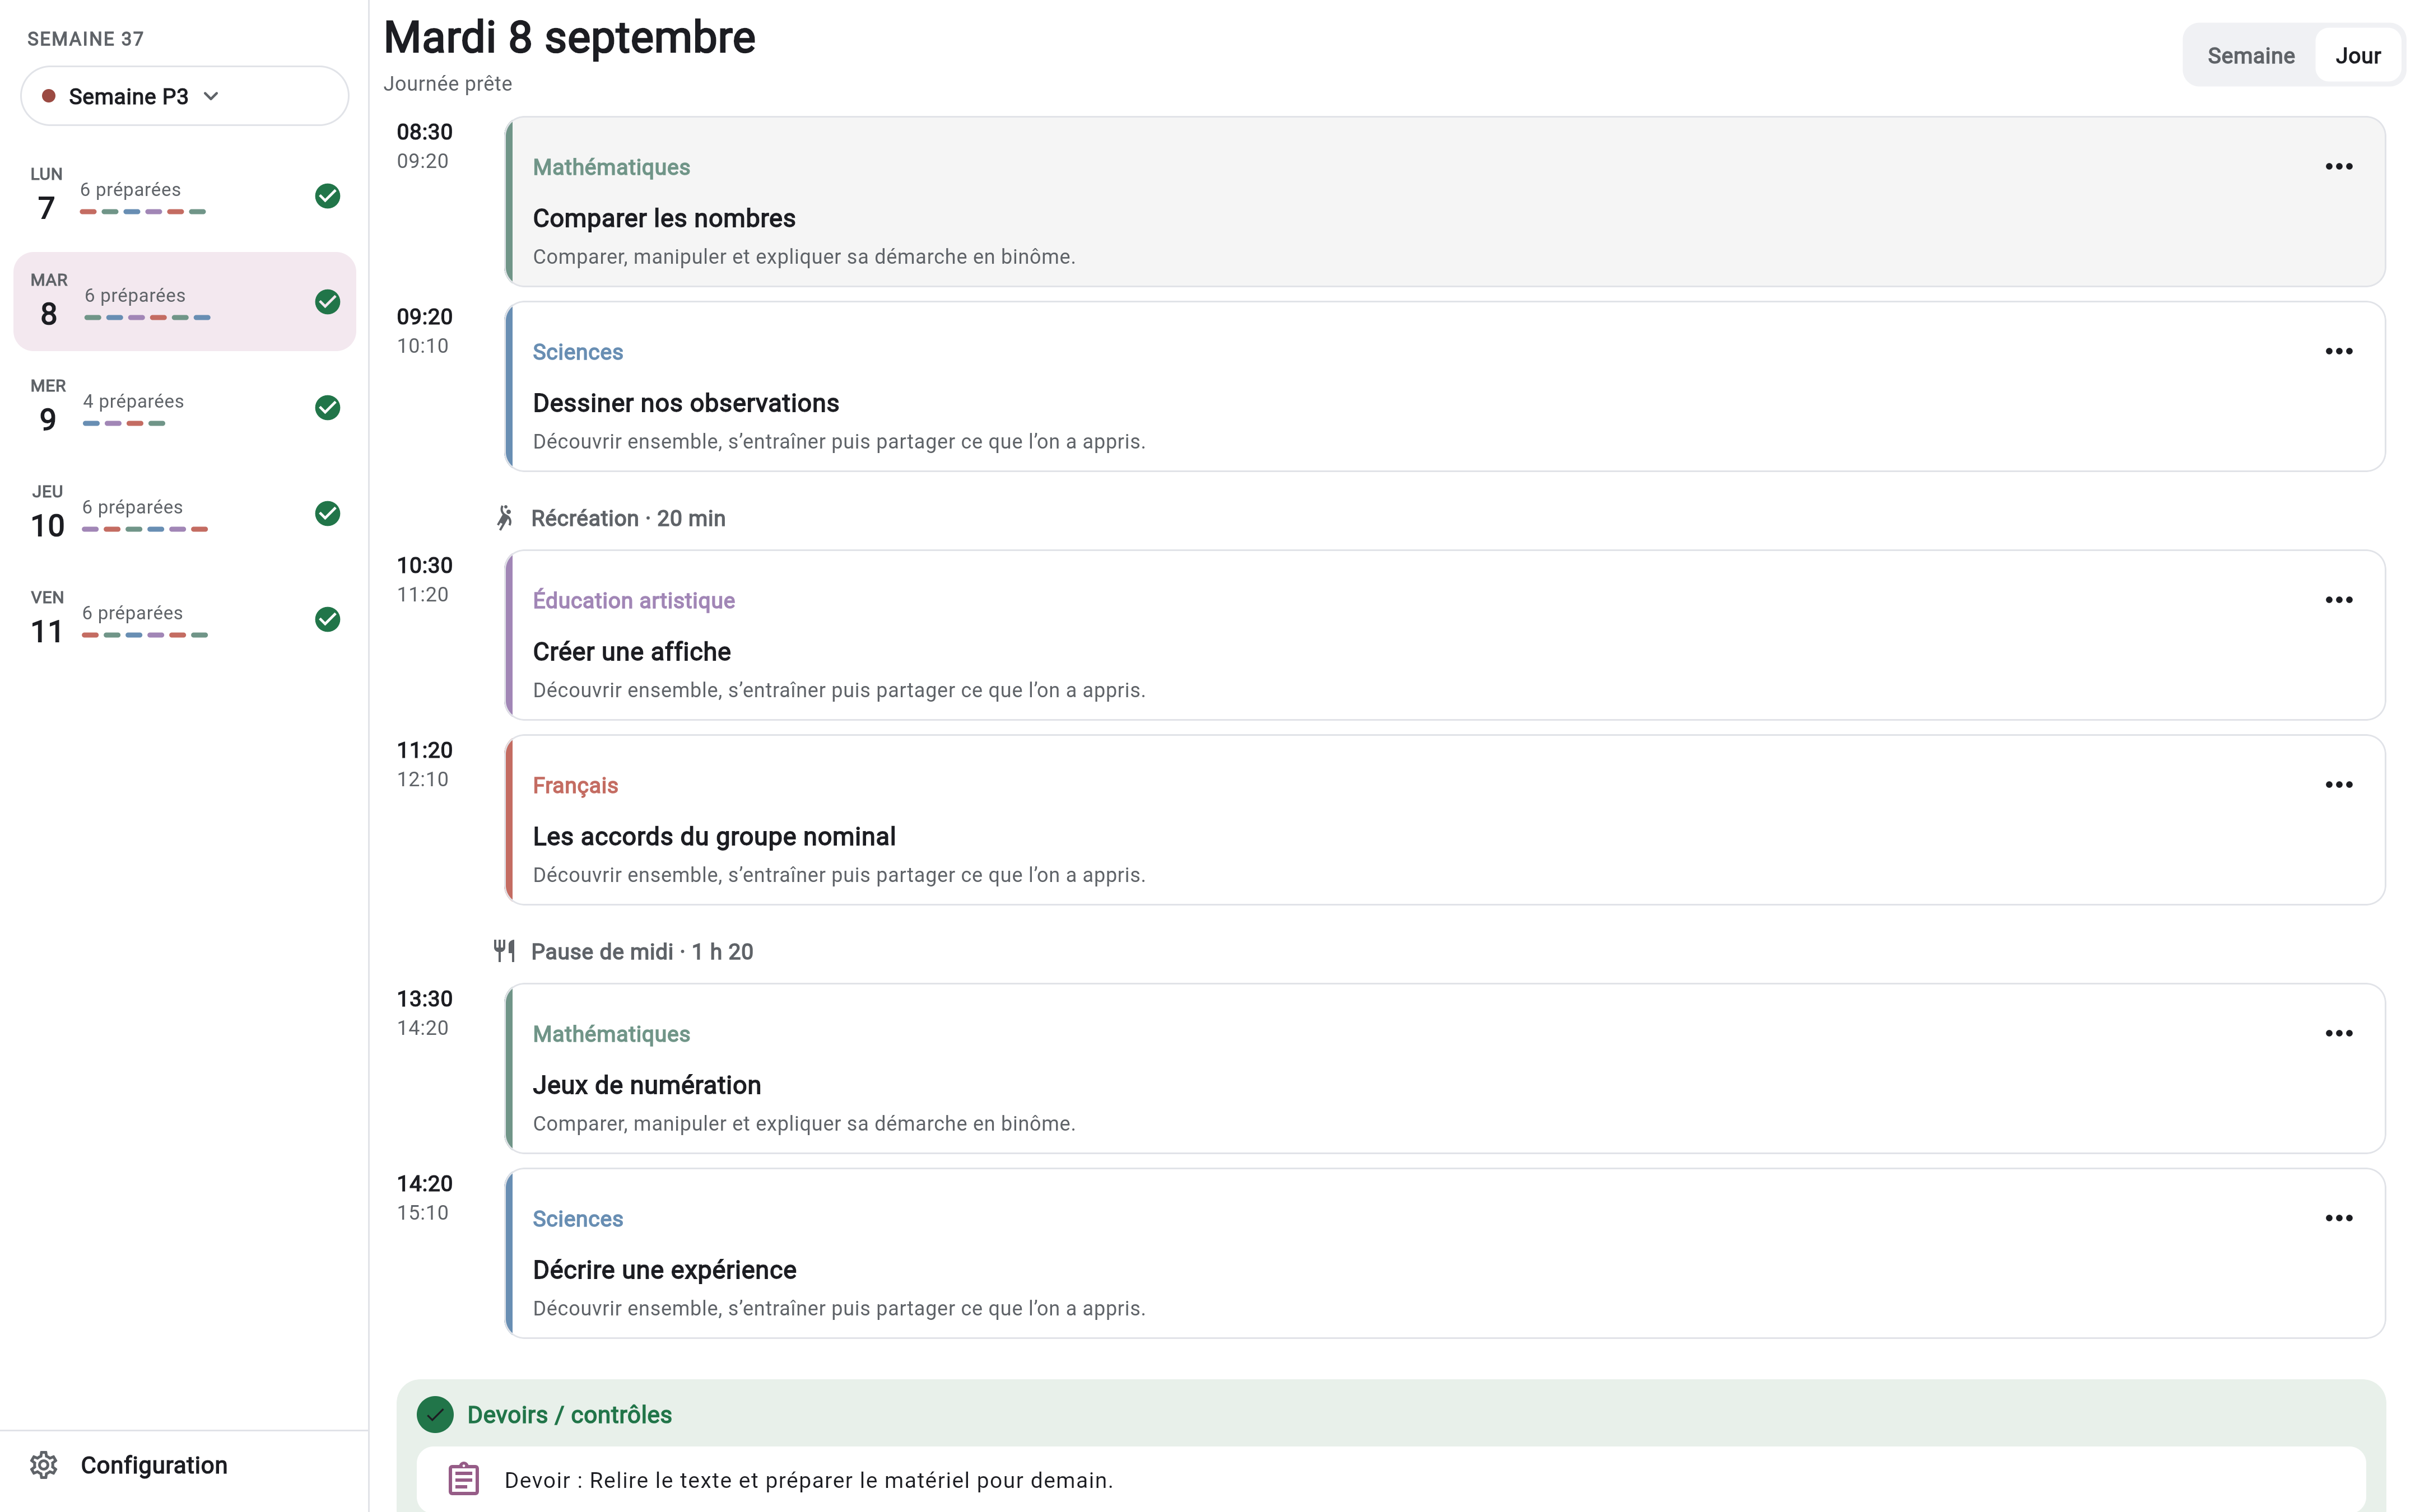This screenshot has height=1512, width=2420.
Task: Select Vendredi 11 in sidebar
Action: coord(185,619)
